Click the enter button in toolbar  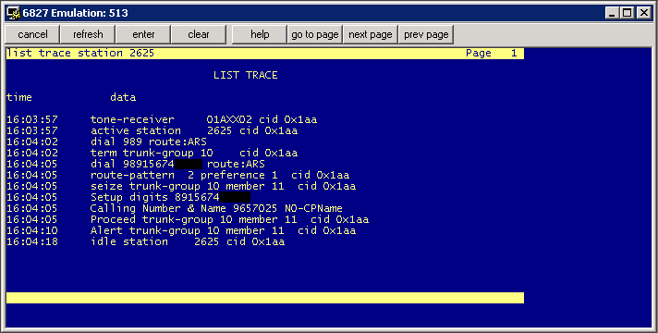pos(143,34)
